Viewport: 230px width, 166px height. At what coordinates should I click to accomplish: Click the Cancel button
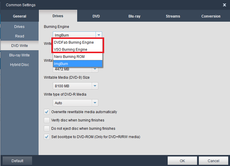click(213, 161)
